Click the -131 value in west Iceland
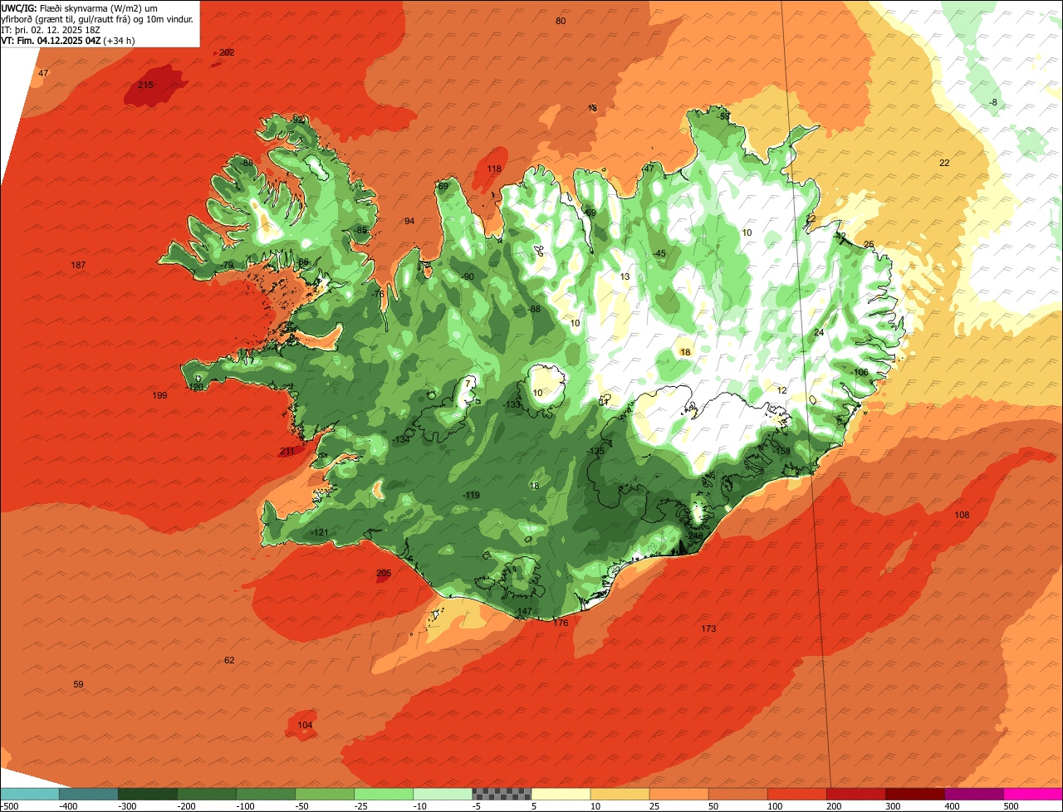This screenshot has width=1063, height=812. 402,439
